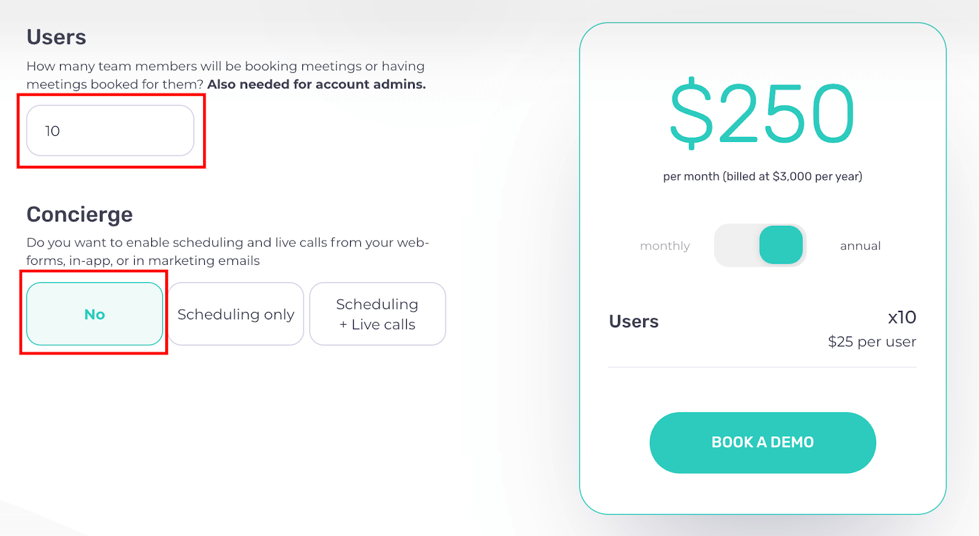Select the "No" Concierge option
This screenshot has height=536, width=979.
[x=95, y=314]
